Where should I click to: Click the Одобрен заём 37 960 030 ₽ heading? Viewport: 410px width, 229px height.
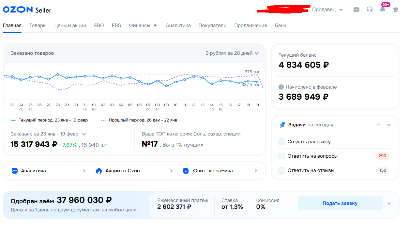[61, 200]
